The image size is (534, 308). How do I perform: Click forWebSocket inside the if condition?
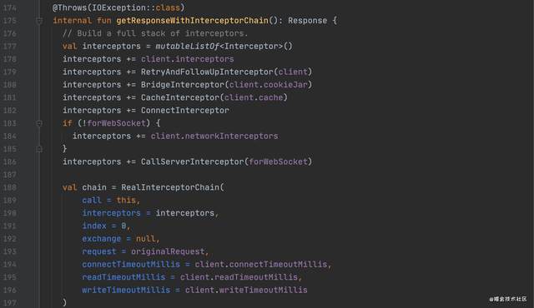click(117, 123)
